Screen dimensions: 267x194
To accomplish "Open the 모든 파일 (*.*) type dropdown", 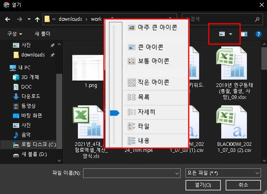I will (x=223, y=173).
